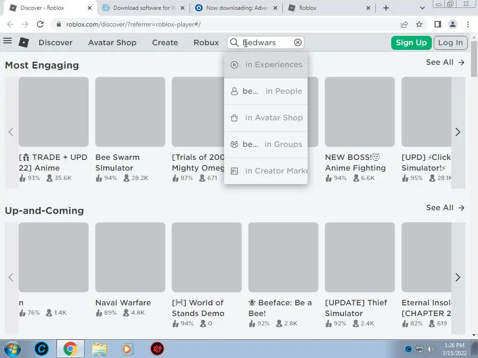This screenshot has width=478, height=358.
Task: Open the file explorer taskbar icon
Action: point(99,349)
